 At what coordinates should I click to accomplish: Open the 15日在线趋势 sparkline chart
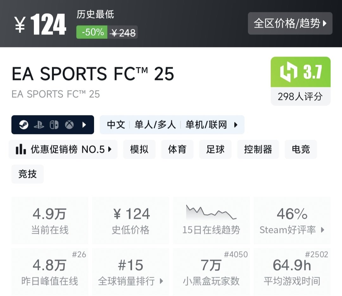point(211,213)
